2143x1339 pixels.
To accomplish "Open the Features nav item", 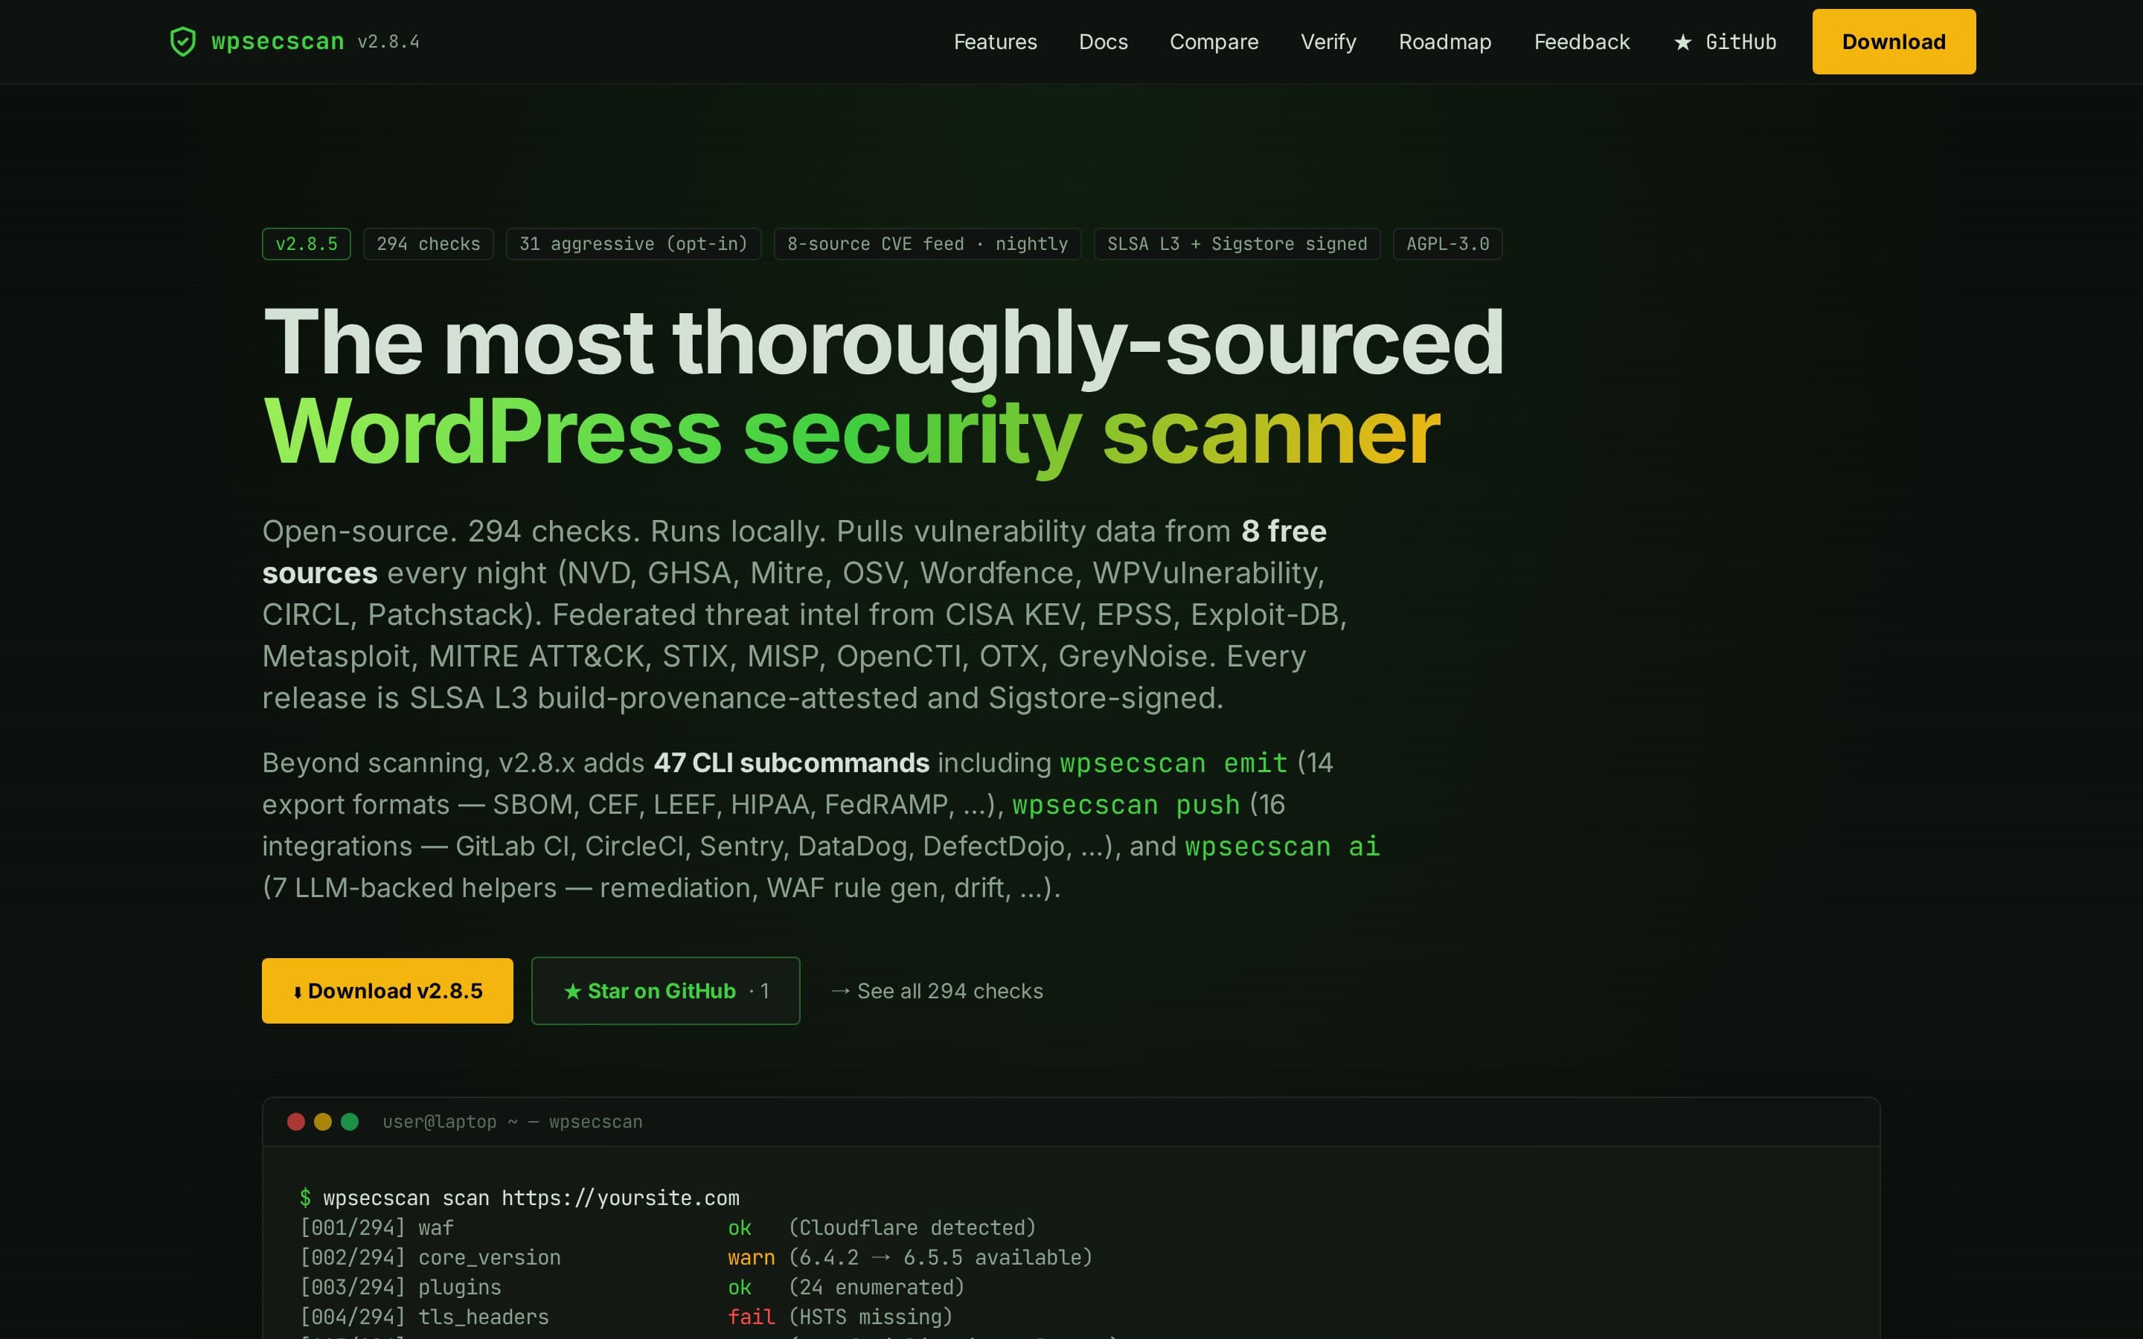I will 996,42.
